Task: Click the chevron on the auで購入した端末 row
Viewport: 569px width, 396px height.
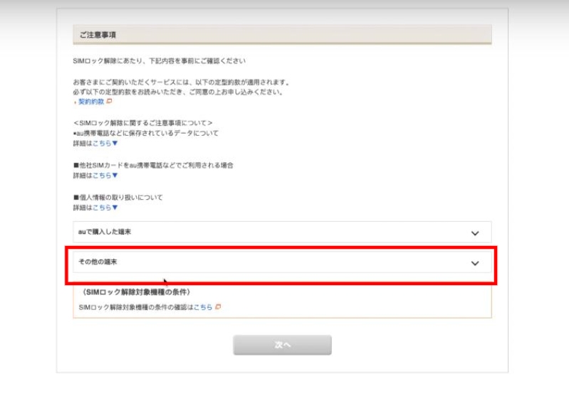Action: click(x=475, y=233)
